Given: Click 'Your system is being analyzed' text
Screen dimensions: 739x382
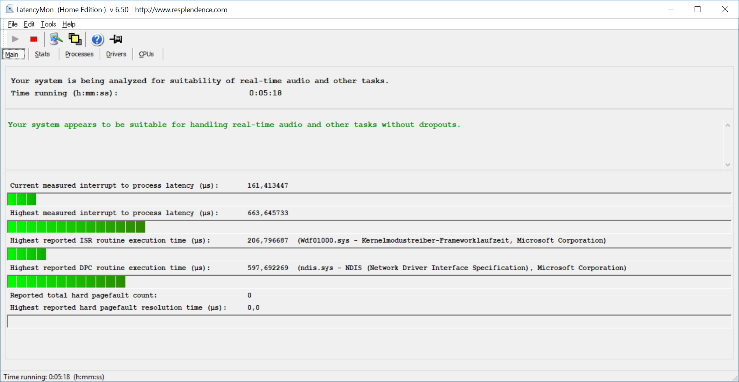Looking at the screenshot, I should (199, 81).
